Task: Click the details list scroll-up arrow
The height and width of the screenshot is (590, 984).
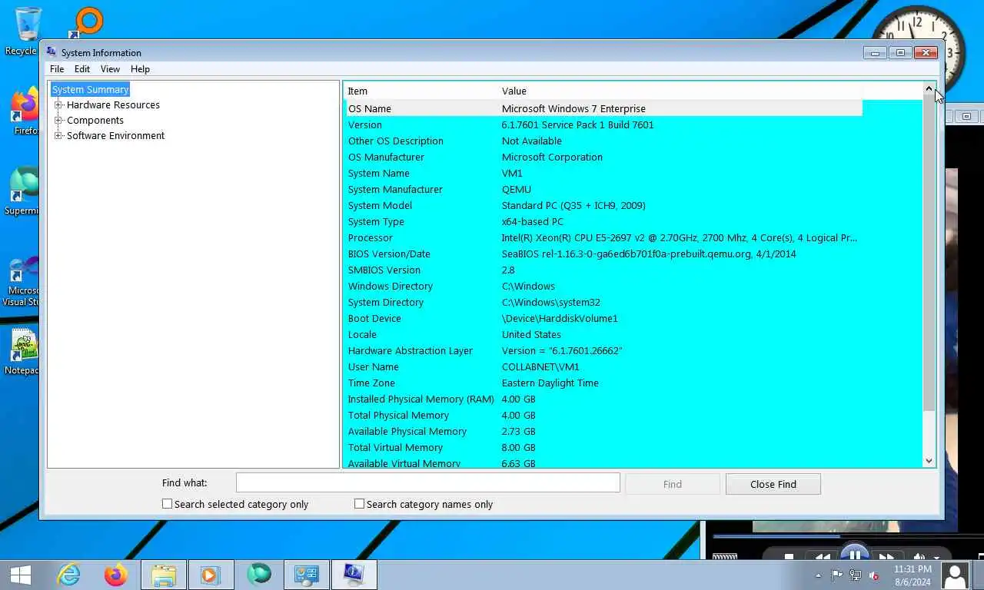Action: (x=929, y=90)
